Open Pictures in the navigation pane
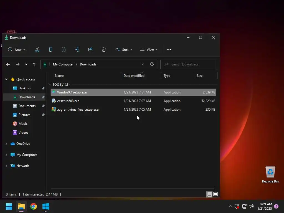This screenshot has height=213, width=284. [x=24, y=115]
